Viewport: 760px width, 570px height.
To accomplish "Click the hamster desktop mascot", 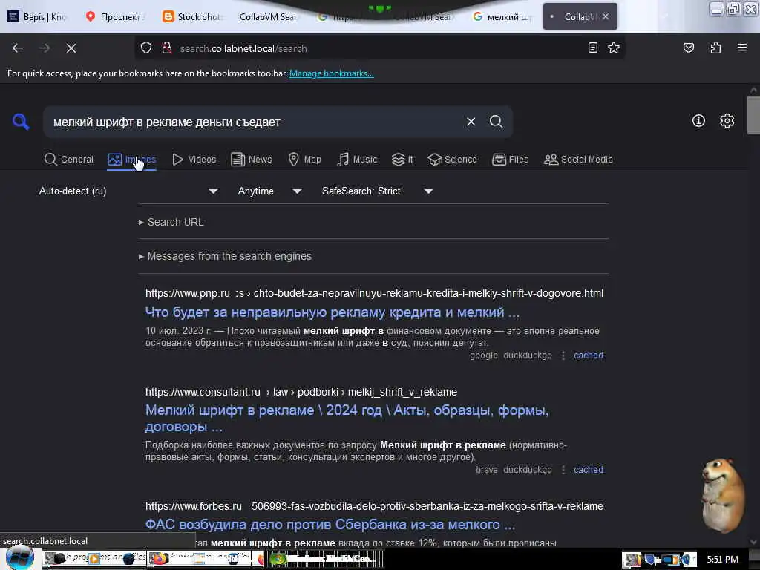I will coord(723,494).
